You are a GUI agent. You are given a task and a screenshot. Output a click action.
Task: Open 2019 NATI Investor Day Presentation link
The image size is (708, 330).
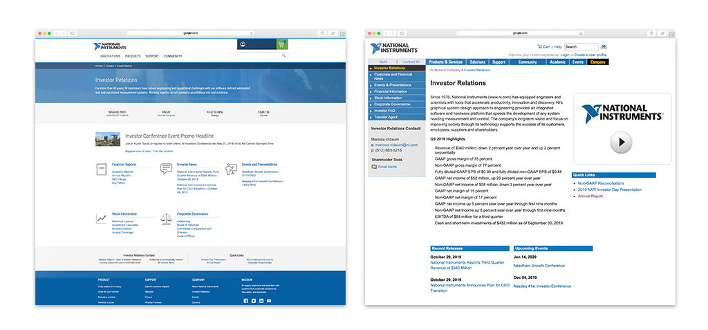coord(610,190)
